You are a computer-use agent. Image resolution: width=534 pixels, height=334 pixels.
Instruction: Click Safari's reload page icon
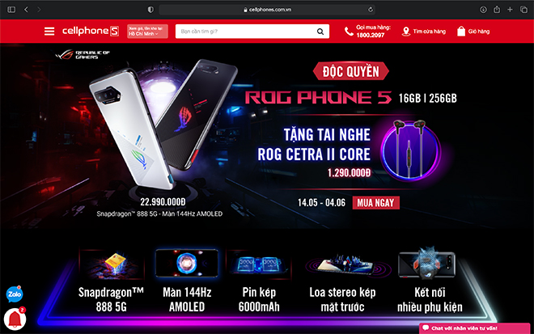[x=371, y=10]
